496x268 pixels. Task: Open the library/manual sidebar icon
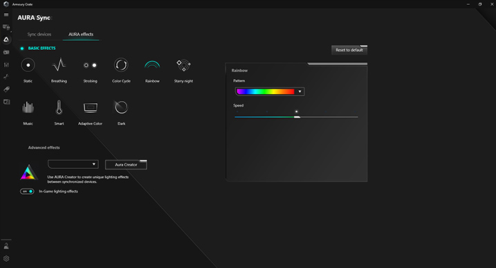[6, 102]
